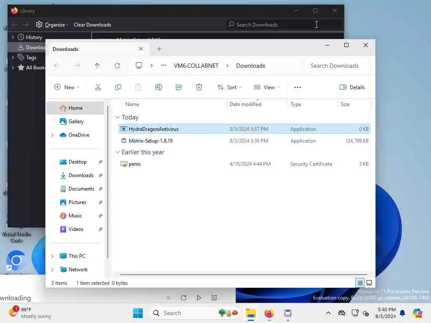Click the horizontal scrollbar in file list
The width and height of the screenshot is (431, 323).
[x=244, y=274]
